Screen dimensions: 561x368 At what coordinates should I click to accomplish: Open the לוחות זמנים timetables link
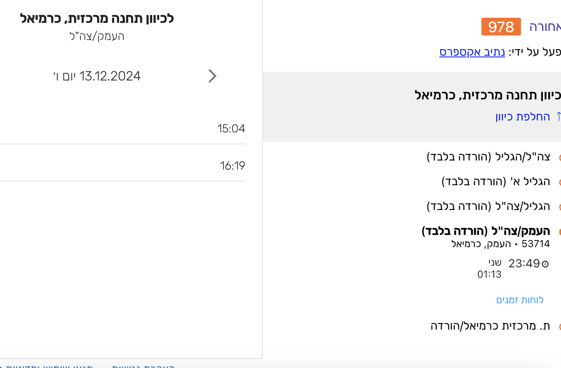(520, 300)
